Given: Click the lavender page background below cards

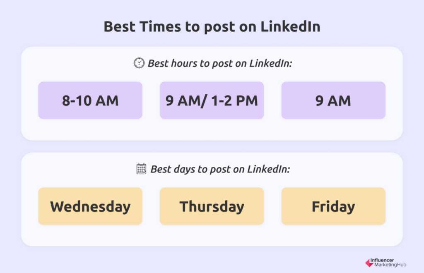Looking at the screenshot, I should (189, 260).
